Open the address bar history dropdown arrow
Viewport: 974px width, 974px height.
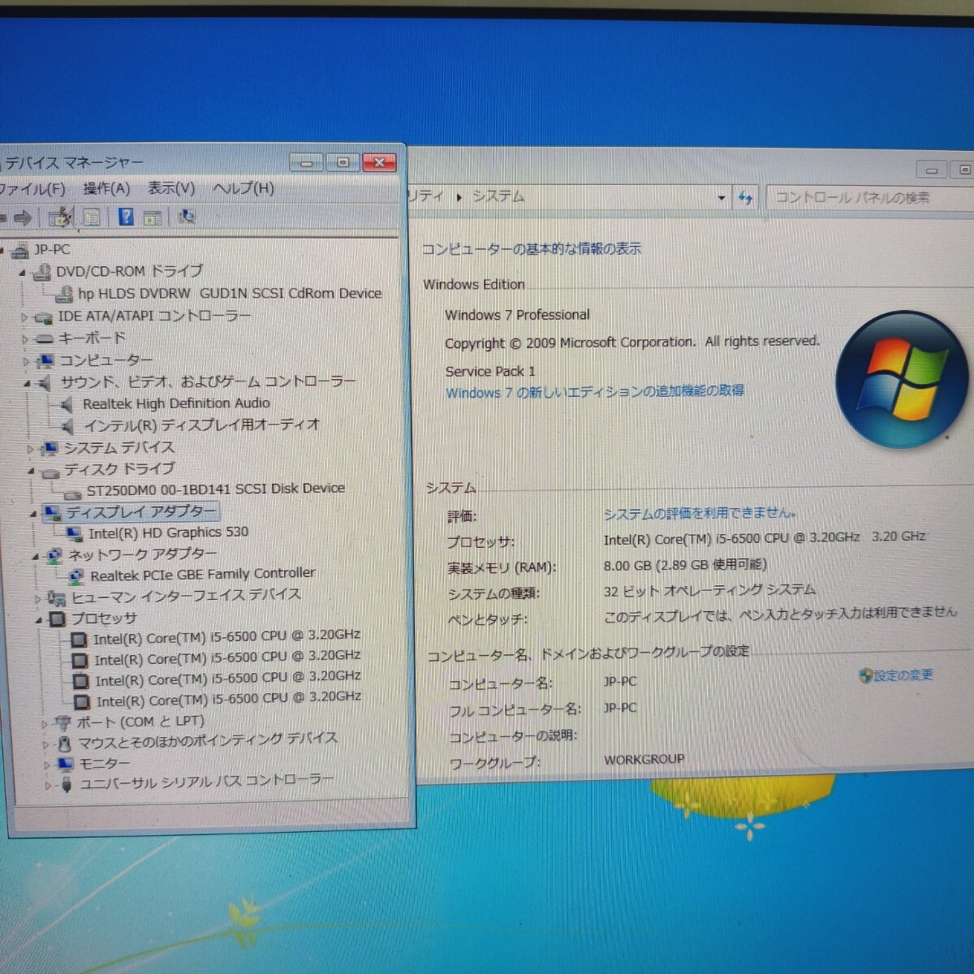(x=721, y=197)
